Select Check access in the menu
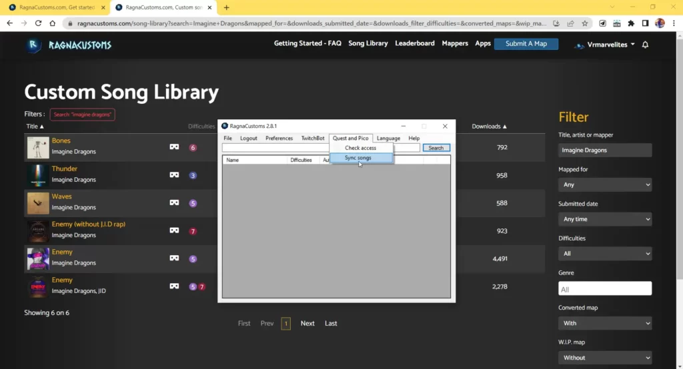Image resolution: width=683 pixels, height=369 pixels. pyautogui.click(x=361, y=148)
